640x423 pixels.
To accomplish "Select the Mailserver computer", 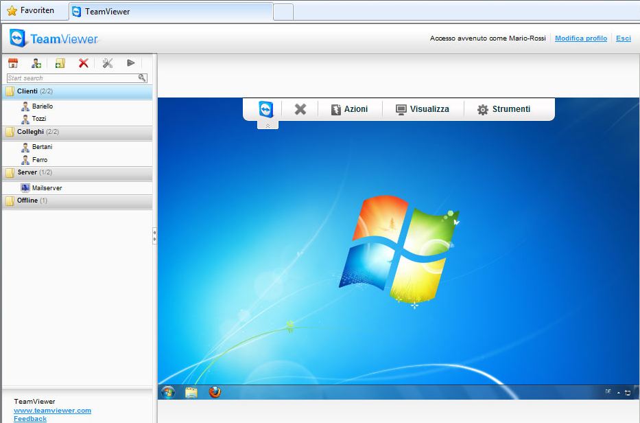I will [x=41, y=188].
